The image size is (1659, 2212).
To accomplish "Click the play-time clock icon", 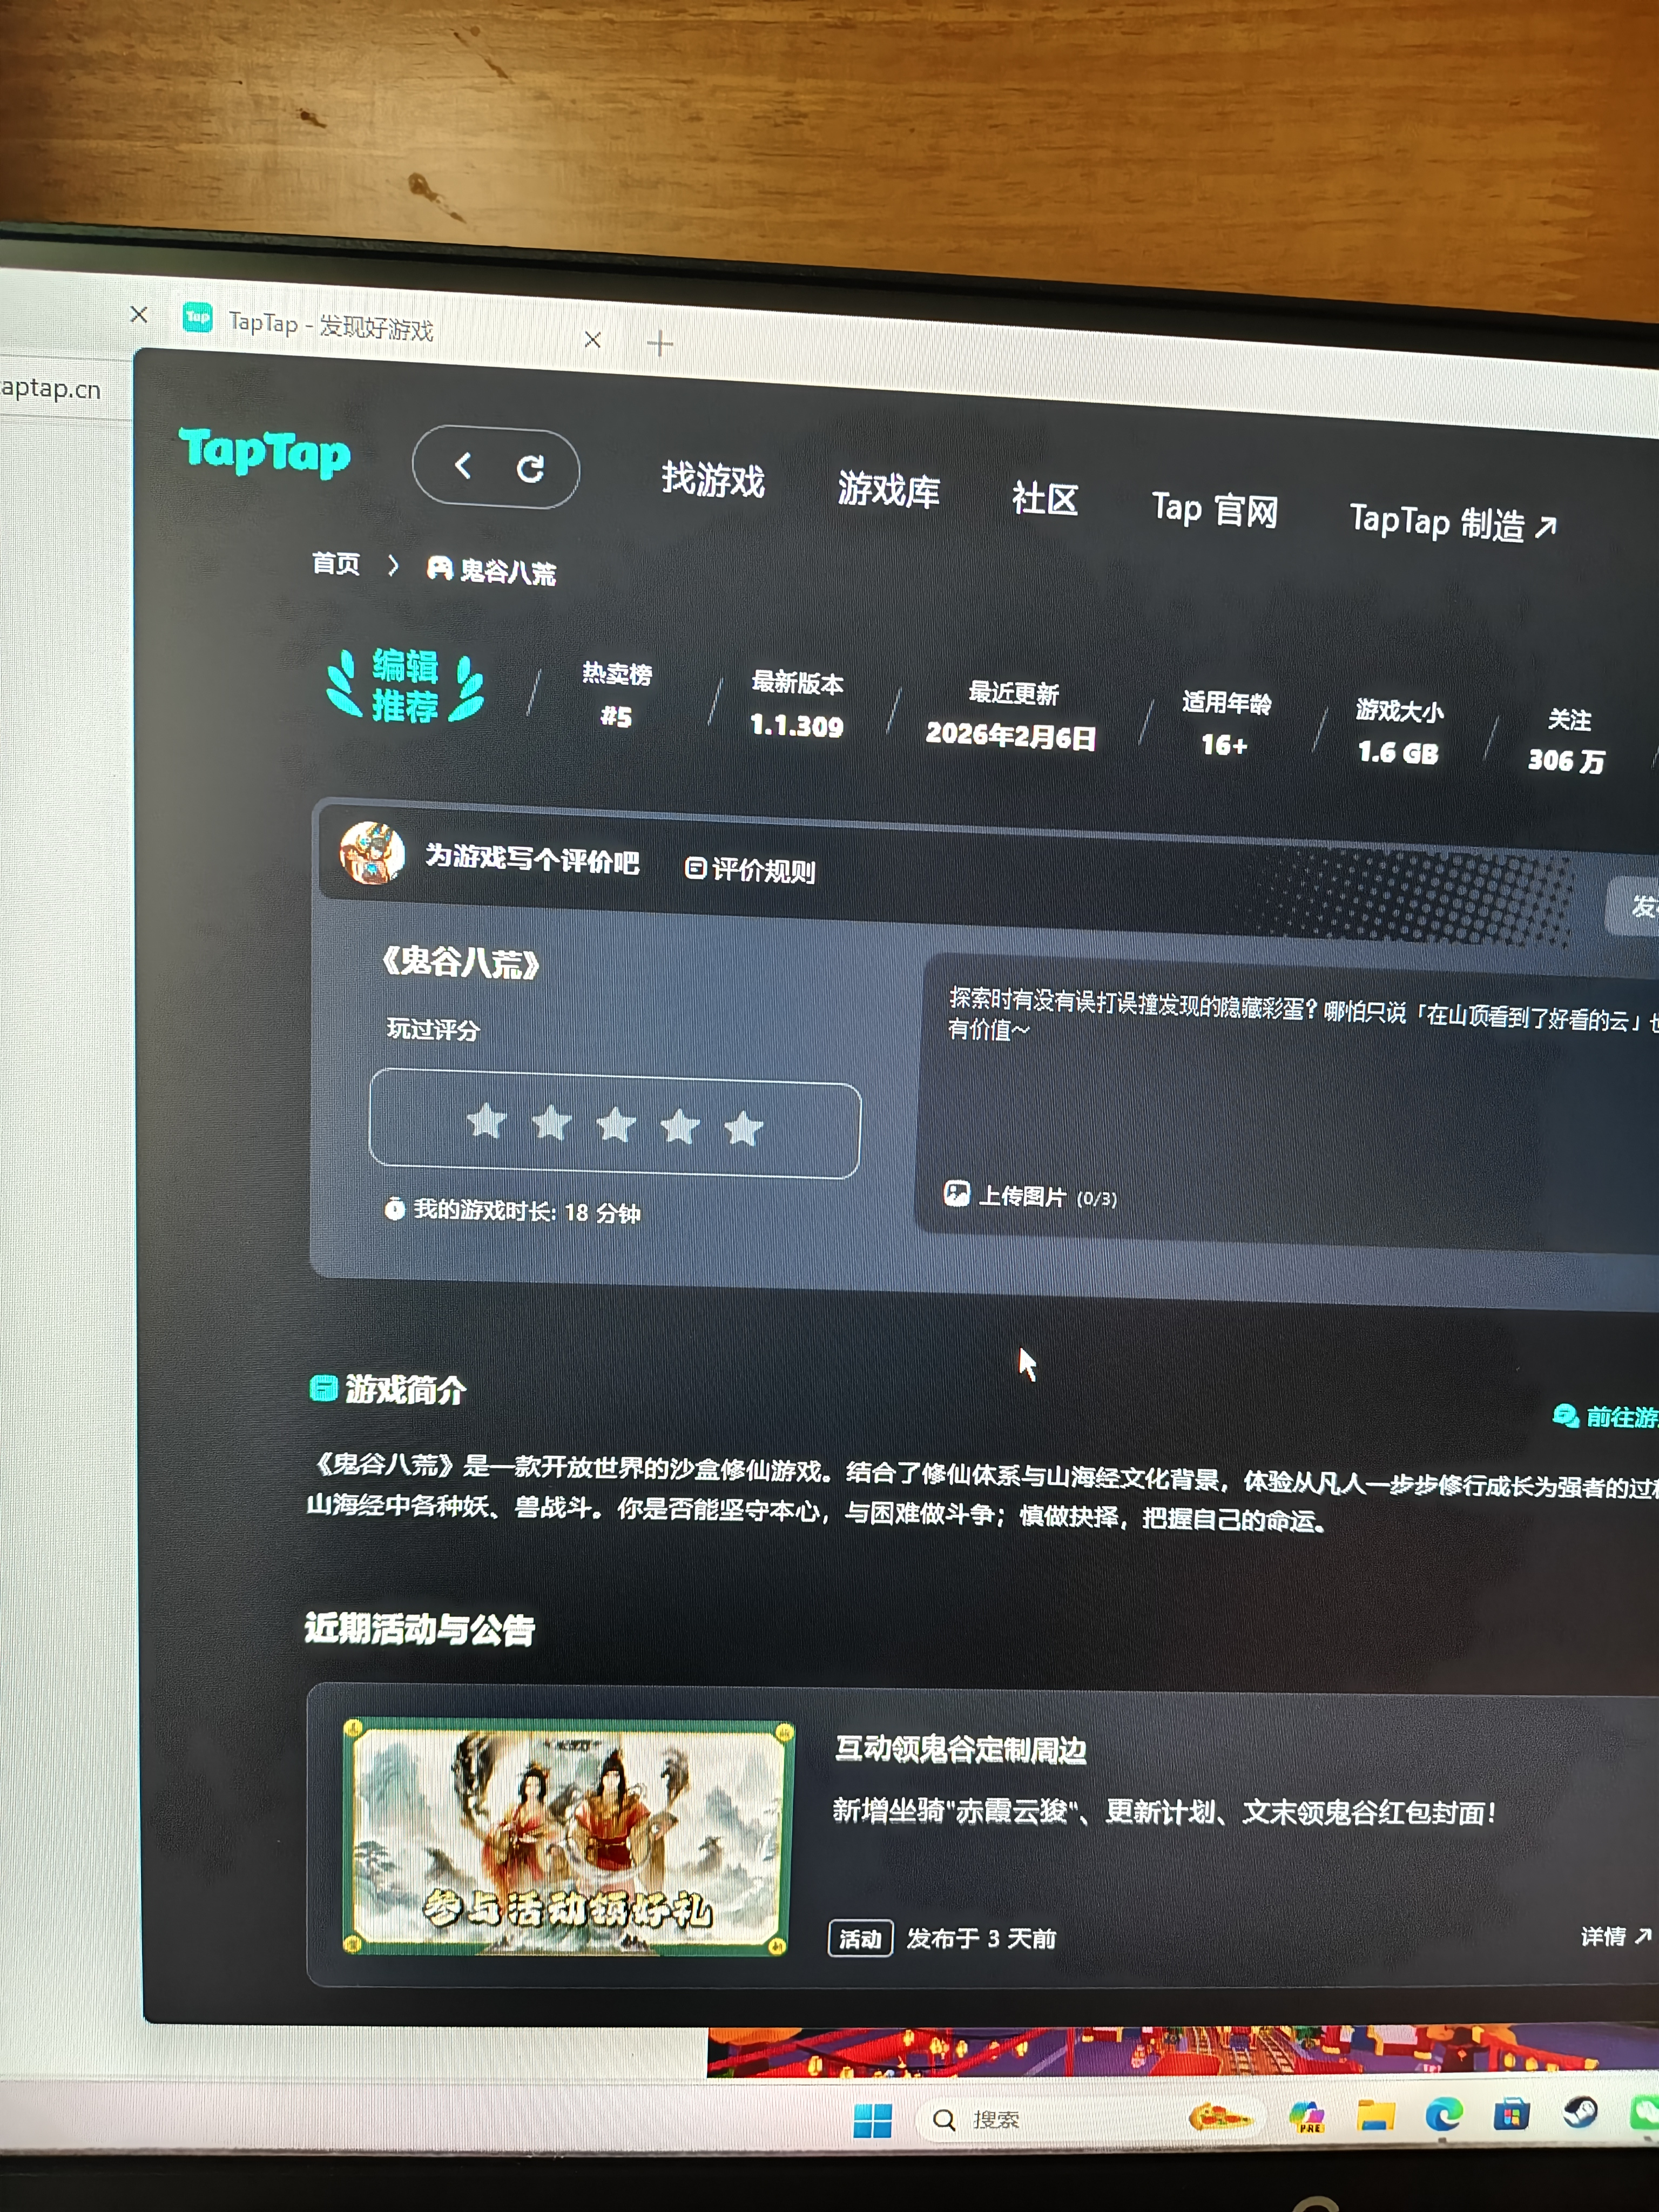I will point(395,1208).
